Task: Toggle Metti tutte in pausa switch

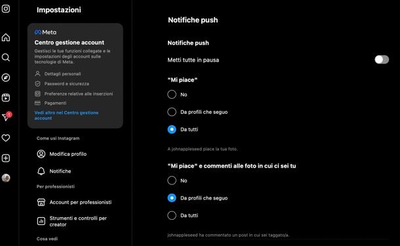Action: coord(382,60)
